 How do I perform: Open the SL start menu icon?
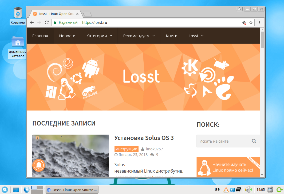pyautogui.click(x=5, y=190)
